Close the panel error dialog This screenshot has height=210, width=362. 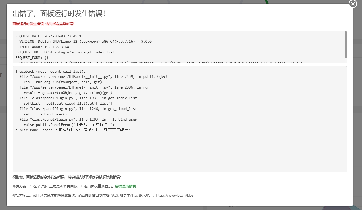click(353, 4)
